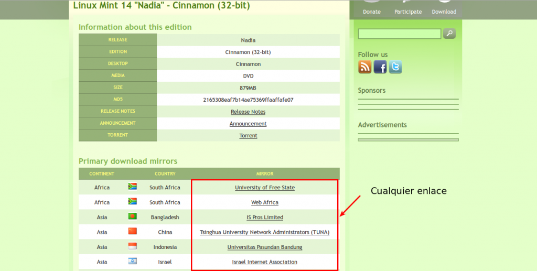This screenshot has height=271, width=537.
Task: Choose the IS Pros Limited mirror
Action: (265, 218)
